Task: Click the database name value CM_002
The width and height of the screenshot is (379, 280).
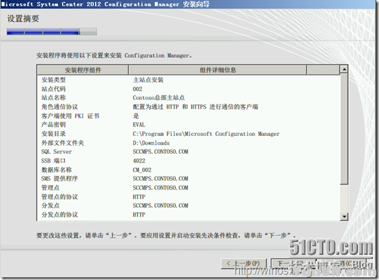Action: (x=142, y=170)
